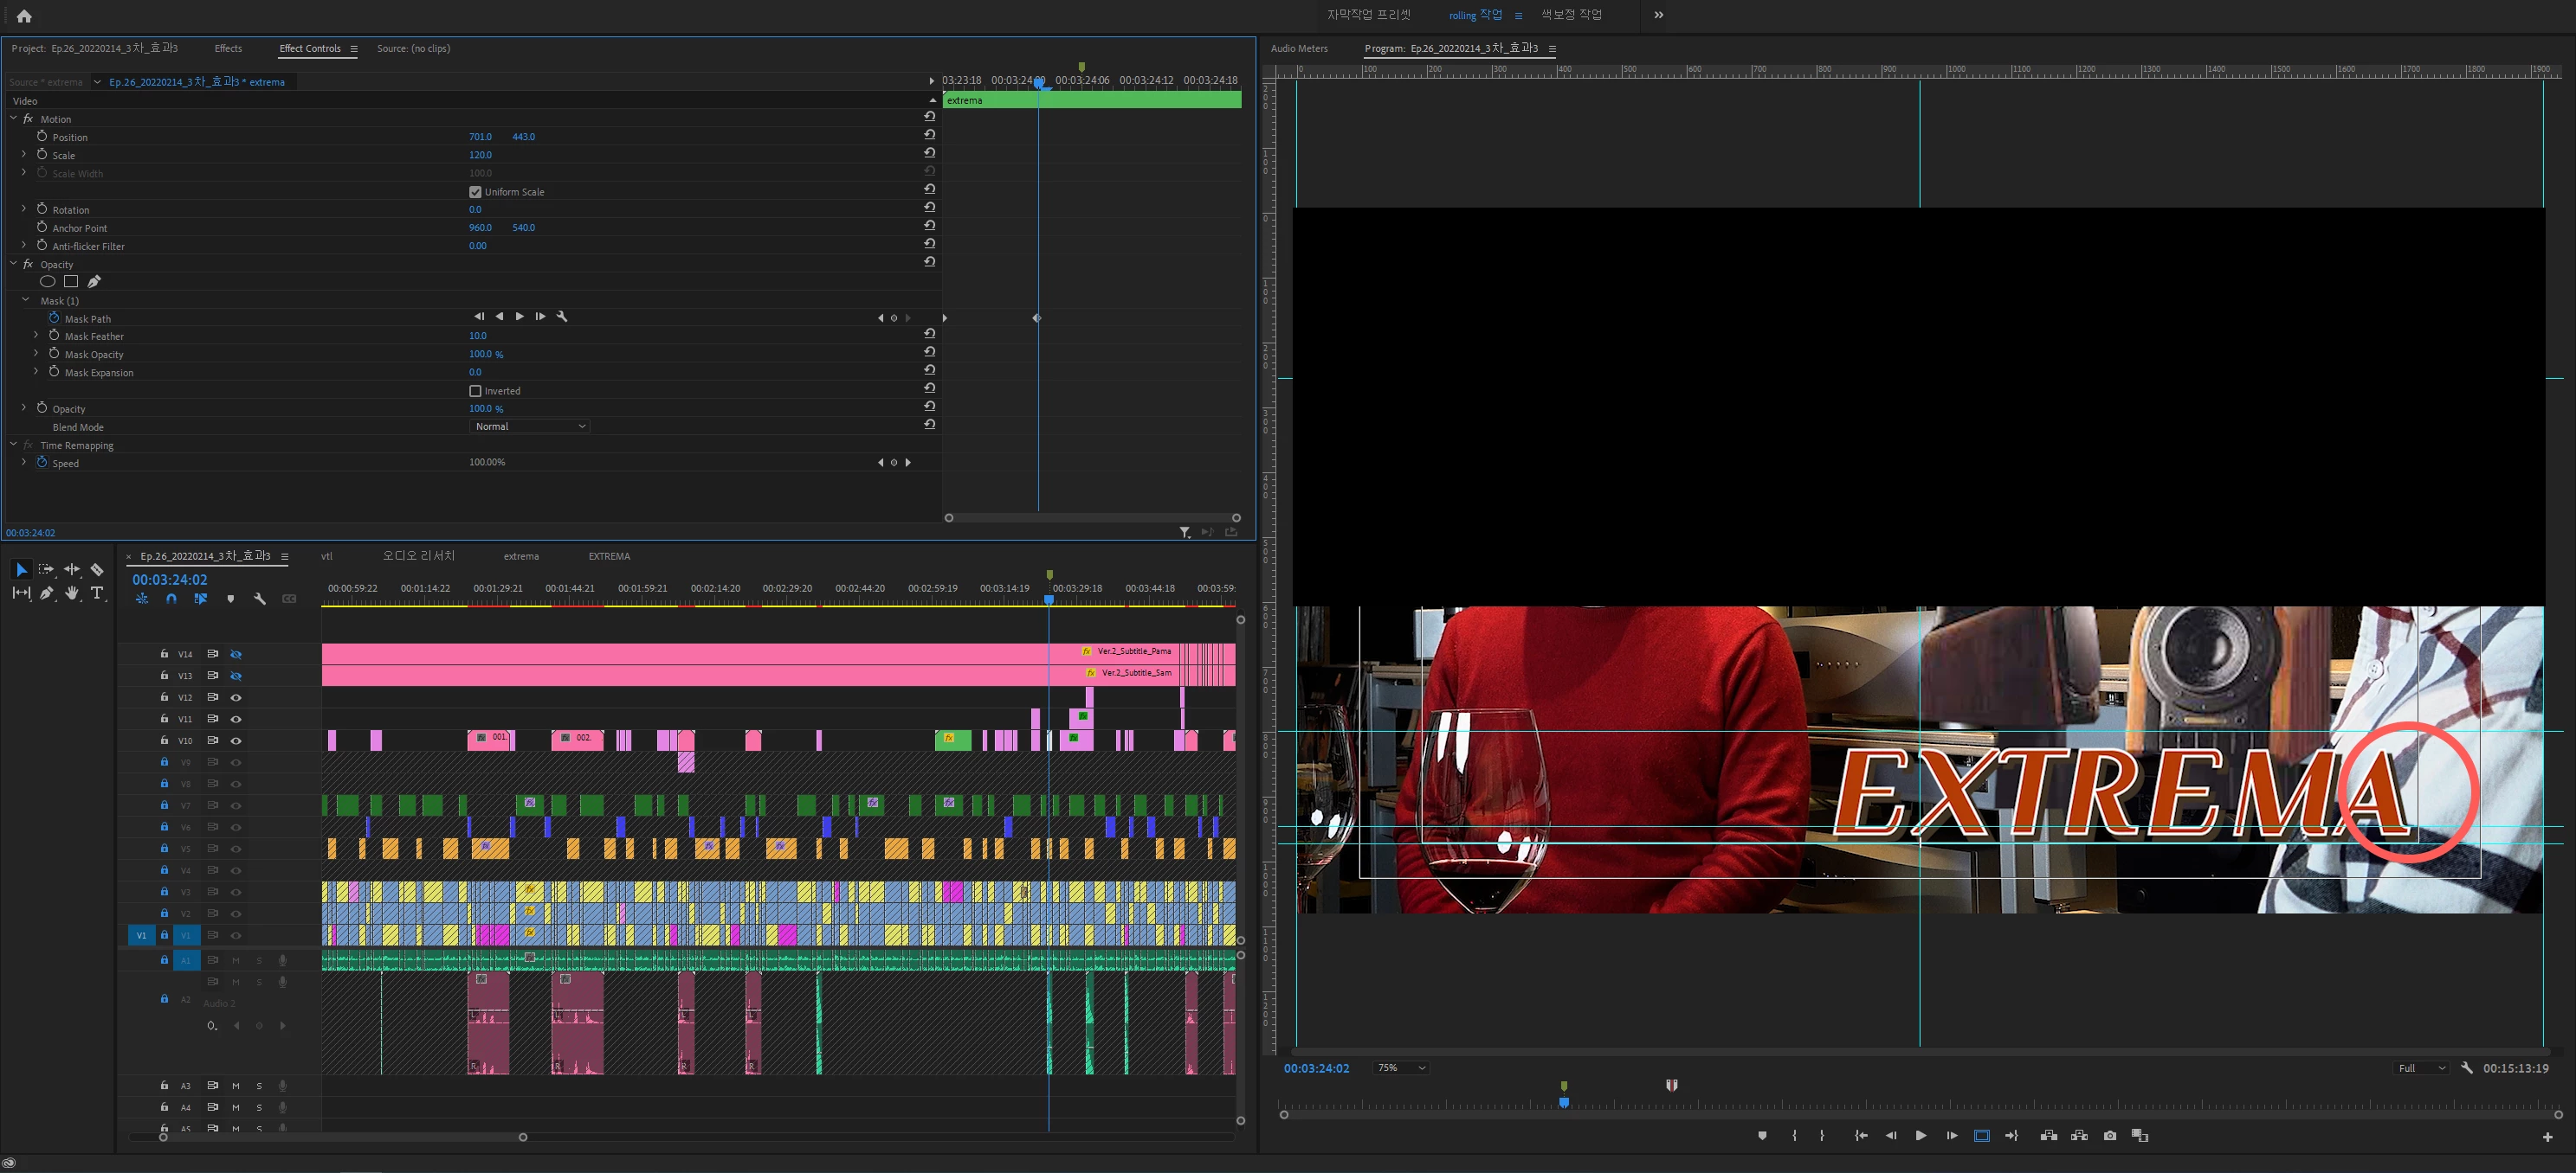This screenshot has height=1173, width=2576.
Task: Open the Blend Mode Normal dropdown
Action: pos(529,426)
